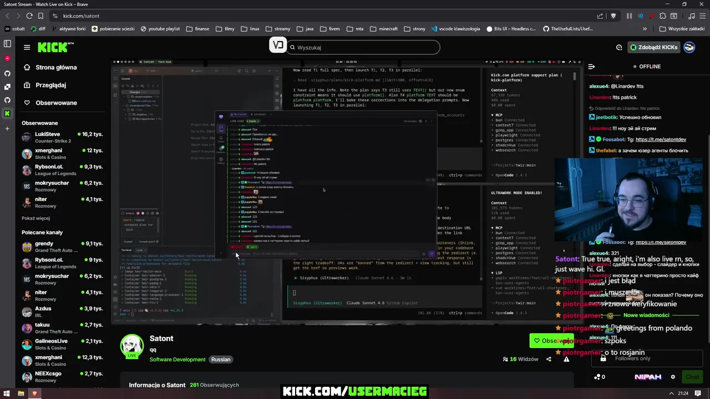
Task: Click the blue sound-wave extension icon
Action: point(640,16)
